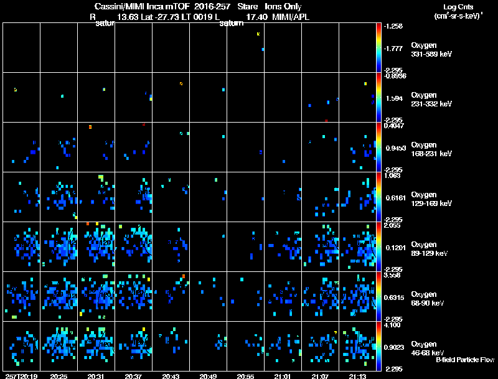Click the Oxygen 68-90 keV label

pos(428,299)
